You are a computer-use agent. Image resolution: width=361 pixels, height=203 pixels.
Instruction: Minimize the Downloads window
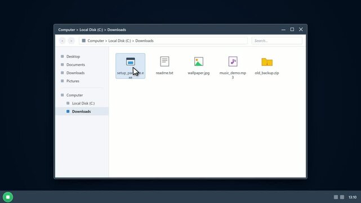[283, 29]
